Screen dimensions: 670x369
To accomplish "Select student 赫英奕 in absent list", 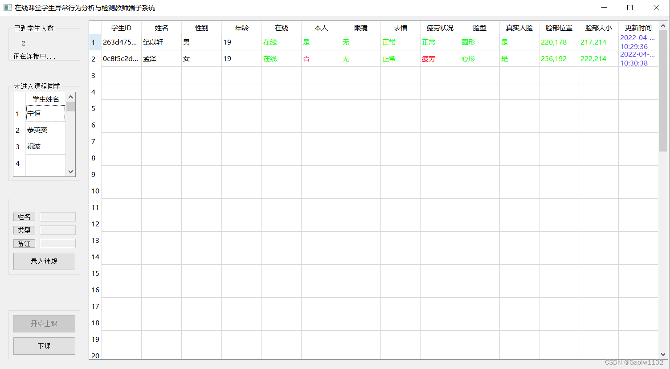I will click(x=45, y=130).
